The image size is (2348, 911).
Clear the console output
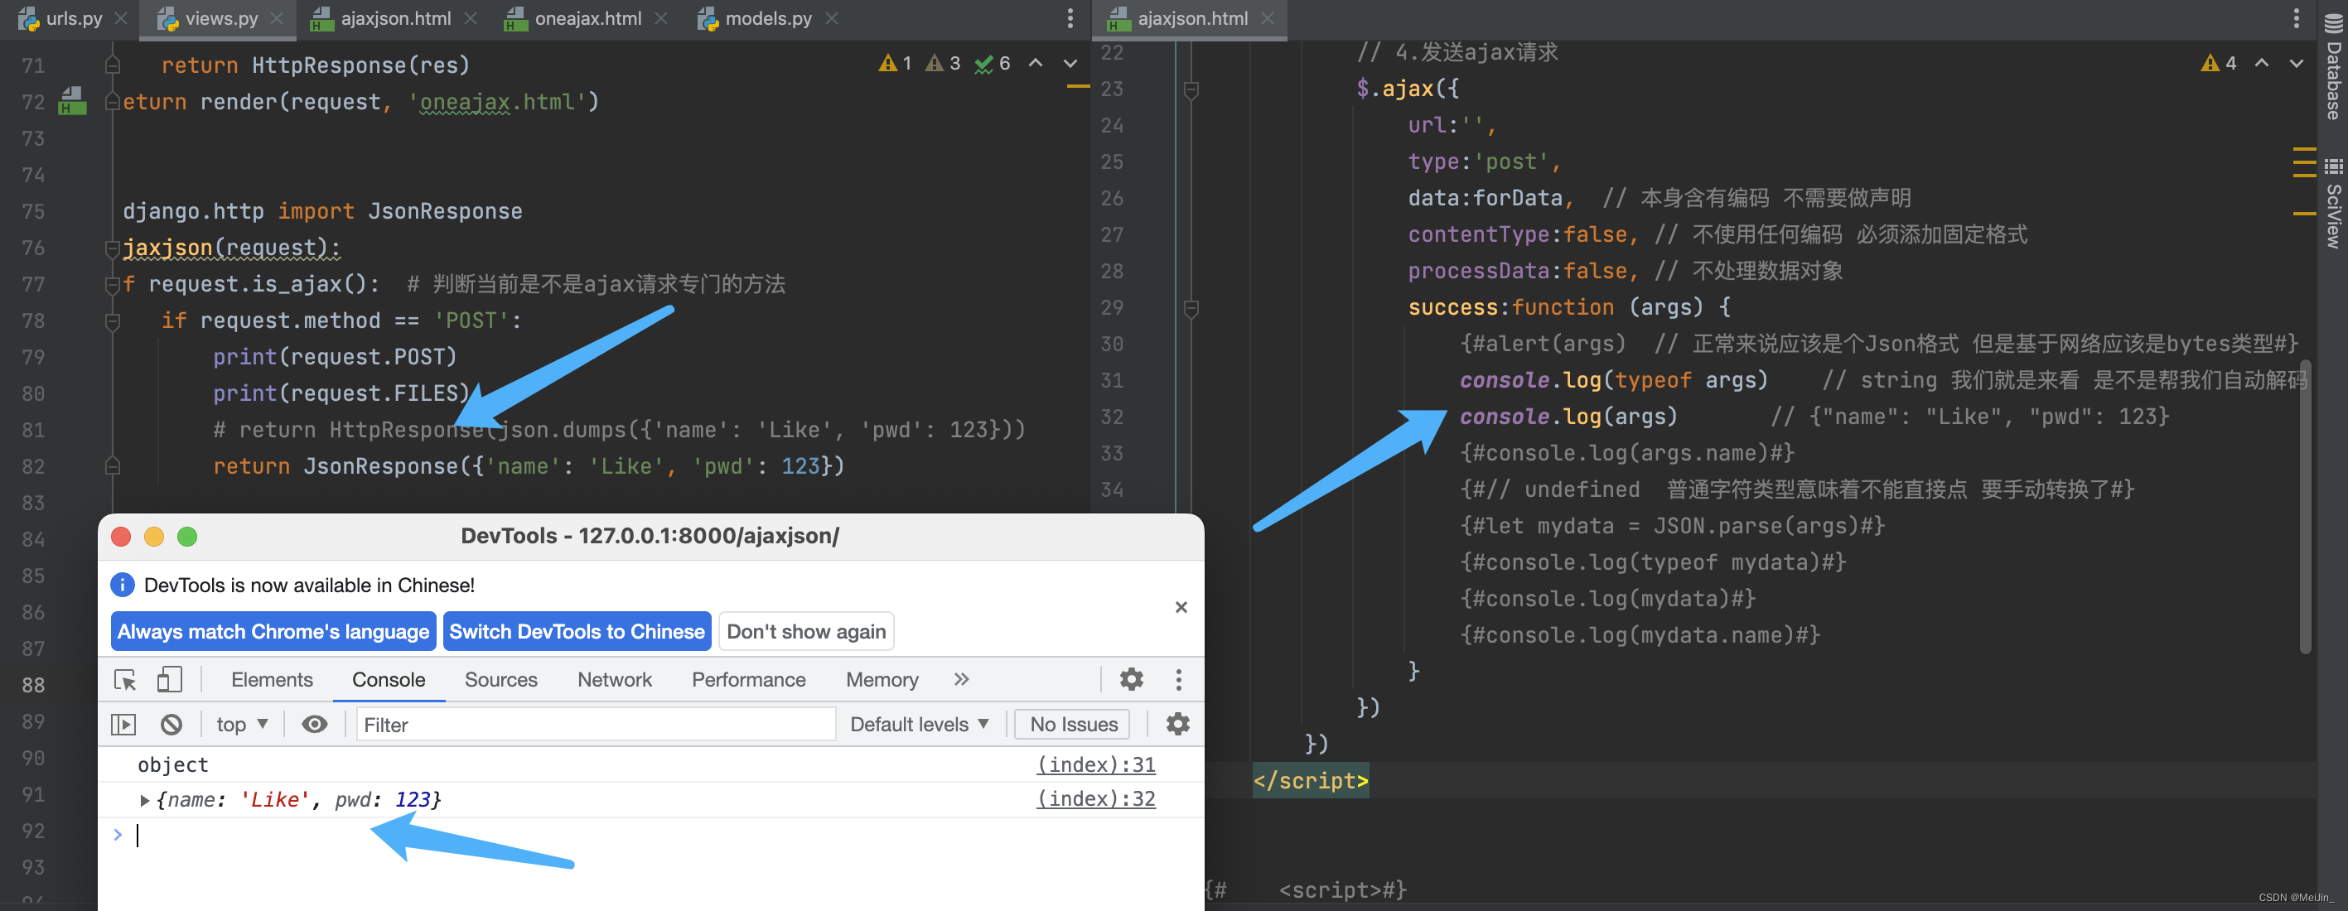click(172, 724)
